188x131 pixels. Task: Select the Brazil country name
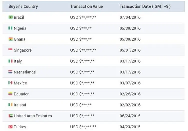click(19, 18)
